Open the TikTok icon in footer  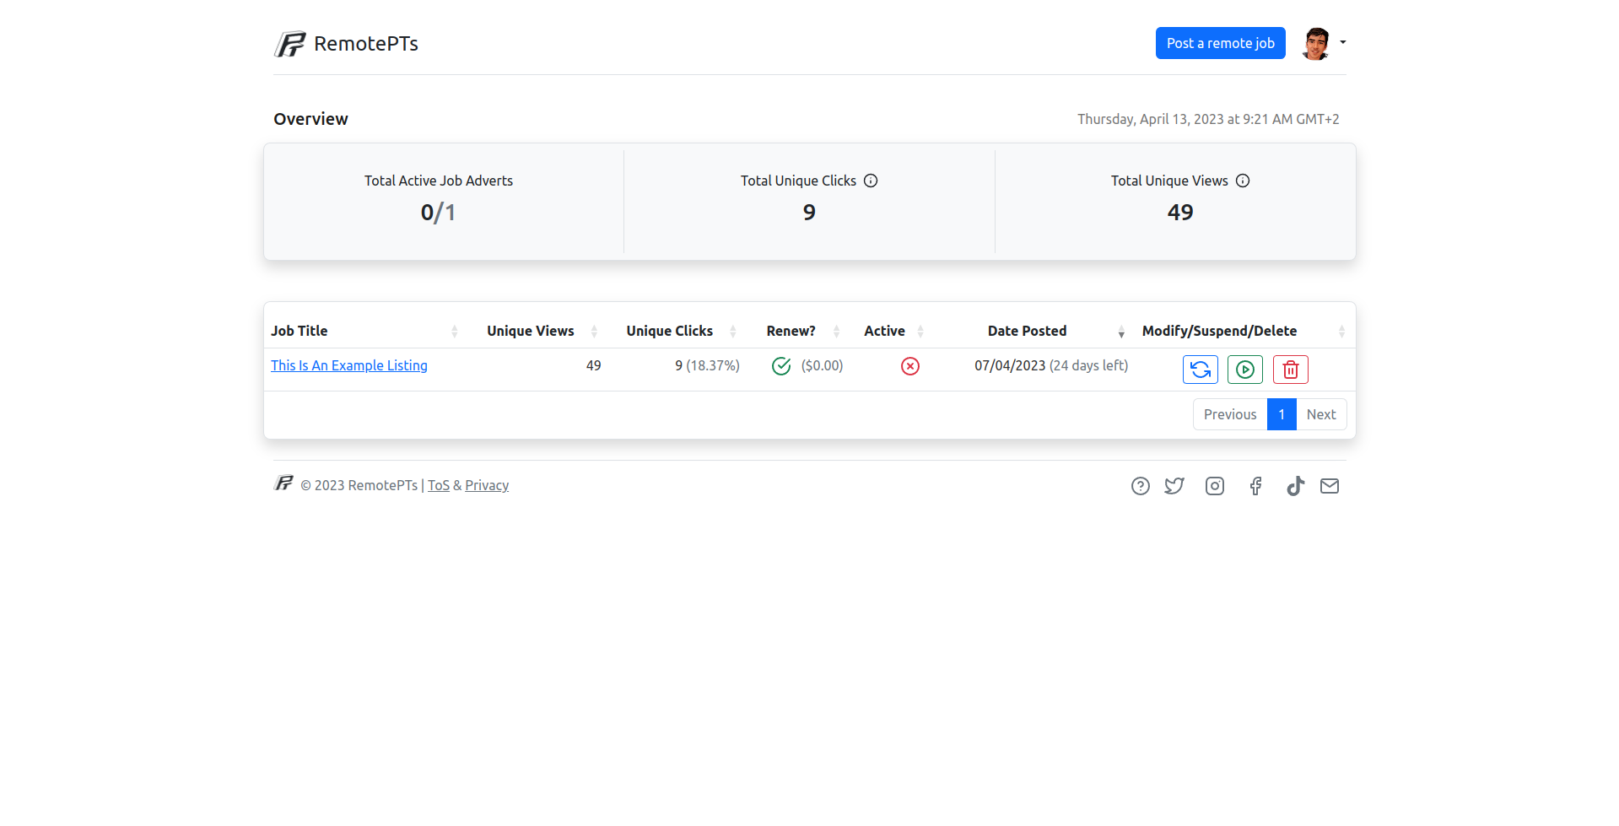point(1295,486)
